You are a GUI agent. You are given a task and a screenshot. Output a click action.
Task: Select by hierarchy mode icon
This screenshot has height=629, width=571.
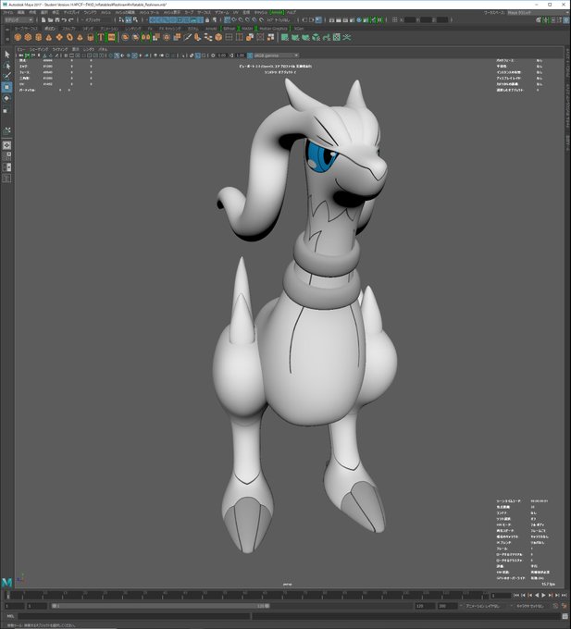click(x=121, y=19)
